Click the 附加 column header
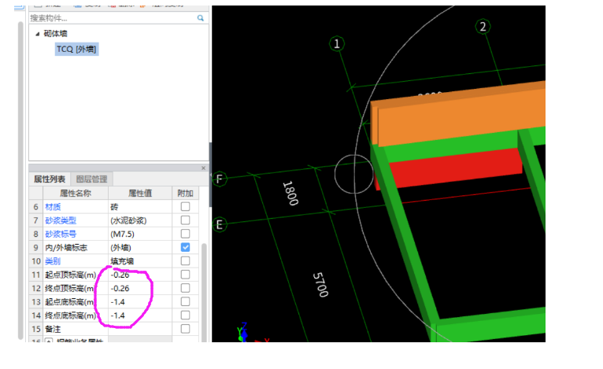Viewport: 603px width, 369px height. 185,193
